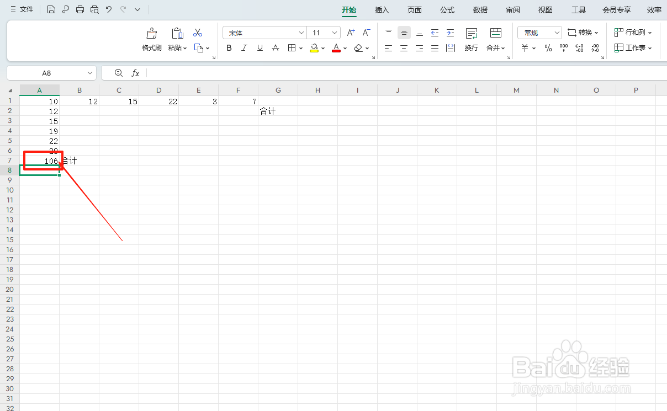Screen dimensions: 667x411
Task: Toggle center horizontal alignment
Action: click(x=404, y=48)
